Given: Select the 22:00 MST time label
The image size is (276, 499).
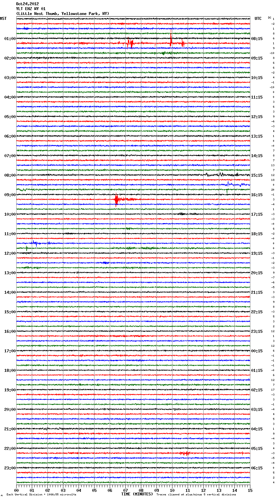Looking at the screenshot, I should (x=10, y=449).
